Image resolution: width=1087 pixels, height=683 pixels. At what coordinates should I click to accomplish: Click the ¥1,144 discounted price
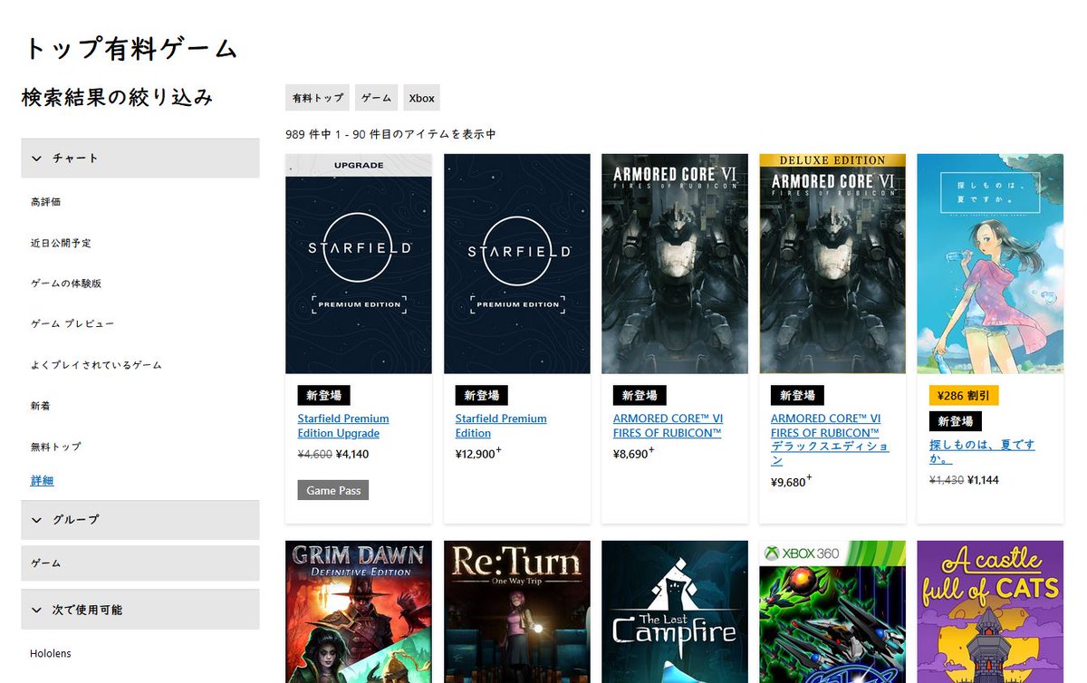[983, 480]
